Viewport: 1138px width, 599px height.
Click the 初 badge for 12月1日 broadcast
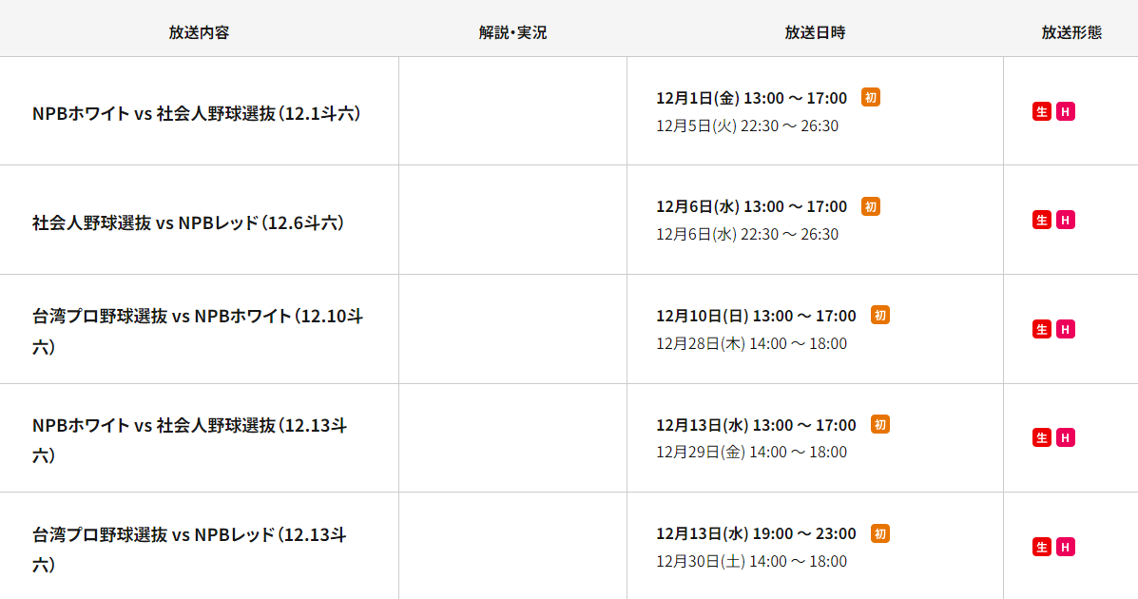tap(870, 97)
